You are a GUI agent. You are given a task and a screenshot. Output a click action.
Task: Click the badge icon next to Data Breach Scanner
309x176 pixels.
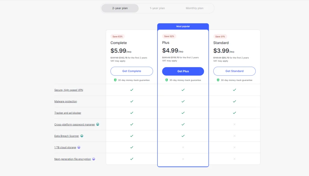(82, 136)
